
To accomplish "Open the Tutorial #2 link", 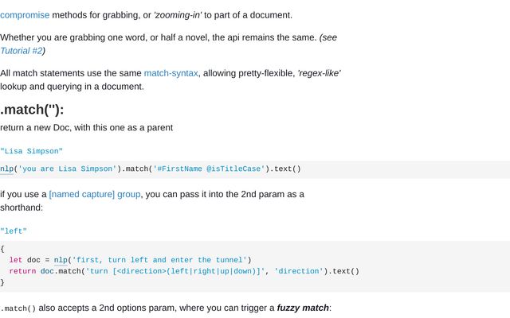I will (x=22, y=51).
